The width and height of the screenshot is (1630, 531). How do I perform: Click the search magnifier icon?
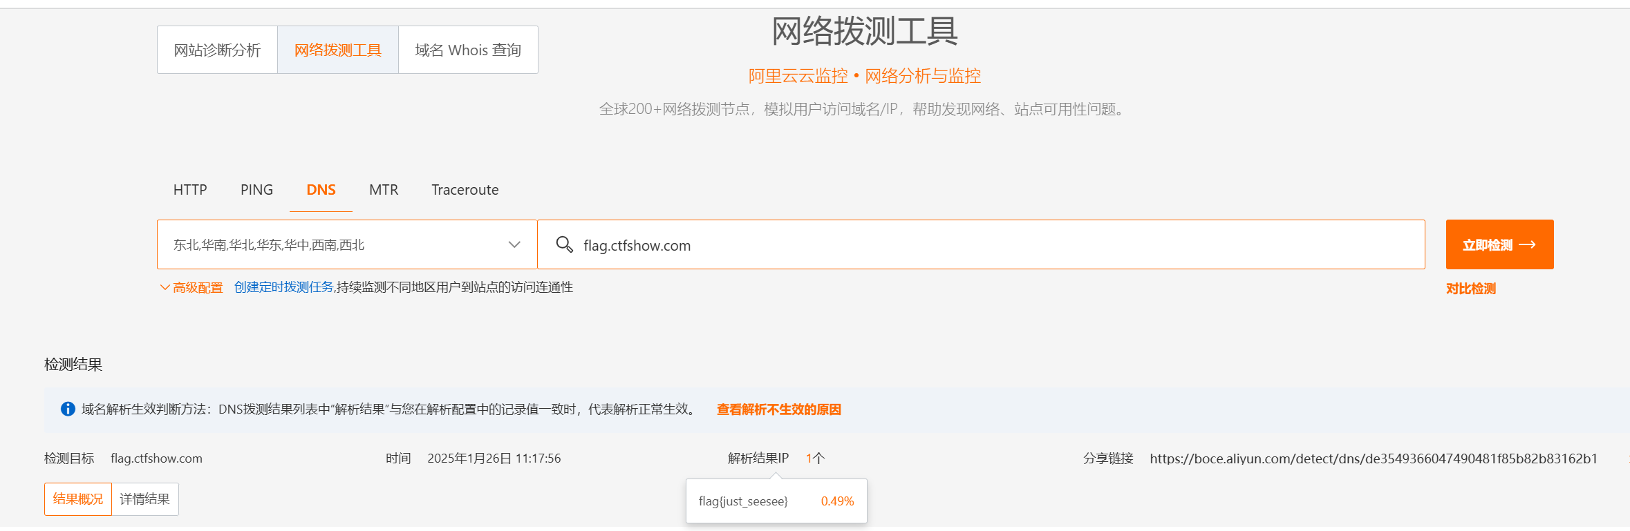tap(564, 244)
